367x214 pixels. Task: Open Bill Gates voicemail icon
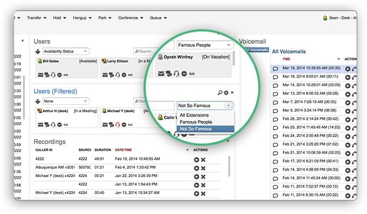[x=66, y=75]
